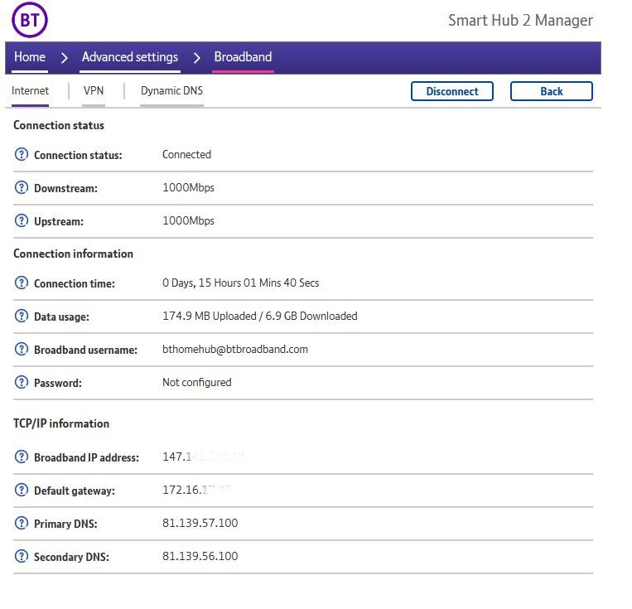Viewport: 632px width, 609px height.
Task: Open help icon beside Password
Action: click(x=22, y=383)
